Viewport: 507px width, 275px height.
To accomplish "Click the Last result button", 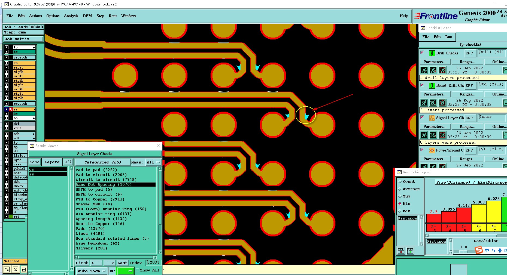I will click(122, 263).
